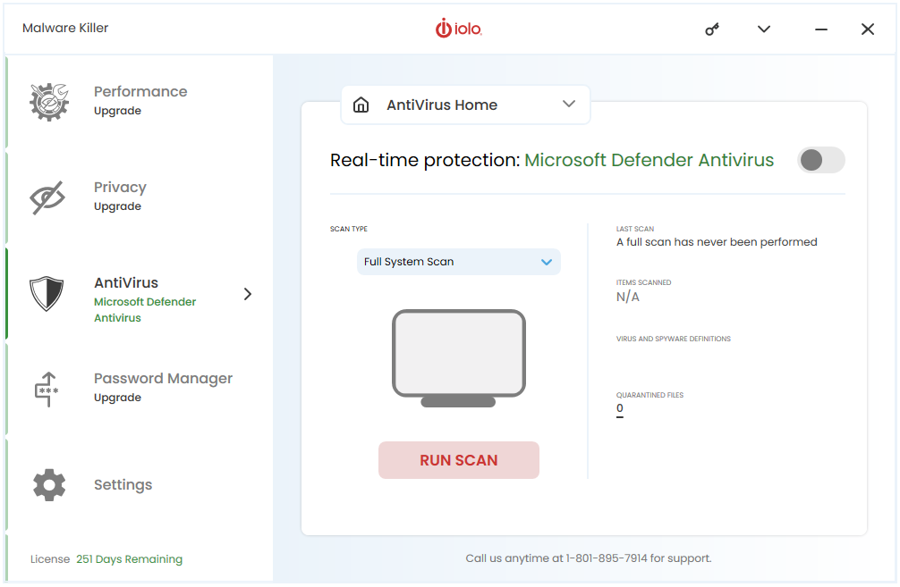Click the Password Manager icon
This screenshot has width=900, height=587.
click(47, 390)
